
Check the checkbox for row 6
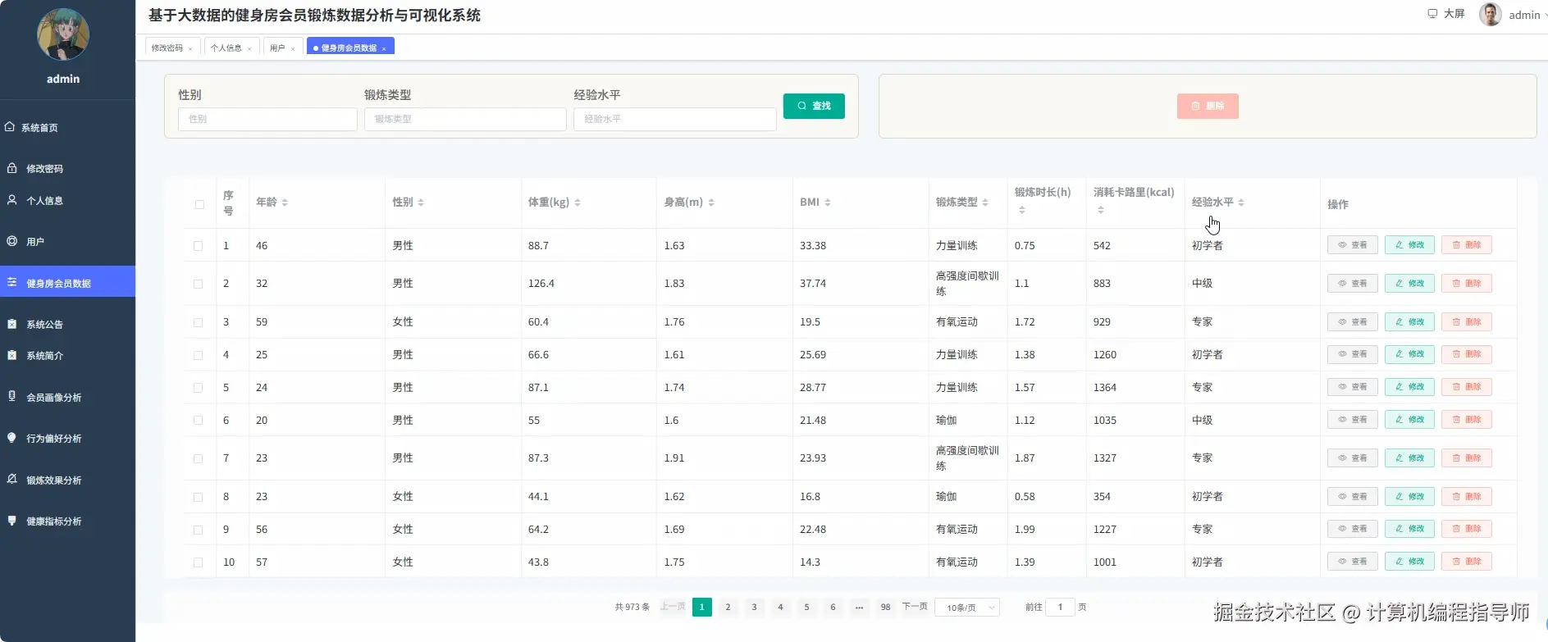pyautogui.click(x=198, y=421)
